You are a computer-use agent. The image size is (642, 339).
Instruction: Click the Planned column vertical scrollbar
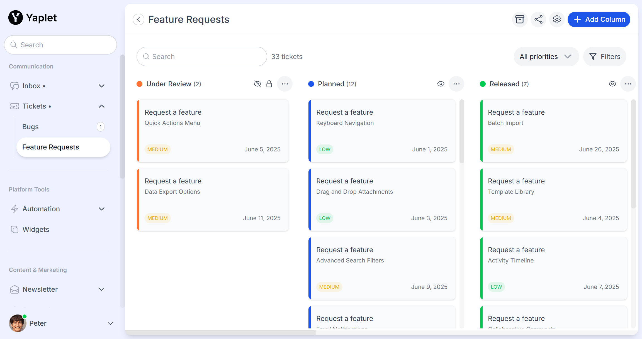(462, 131)
